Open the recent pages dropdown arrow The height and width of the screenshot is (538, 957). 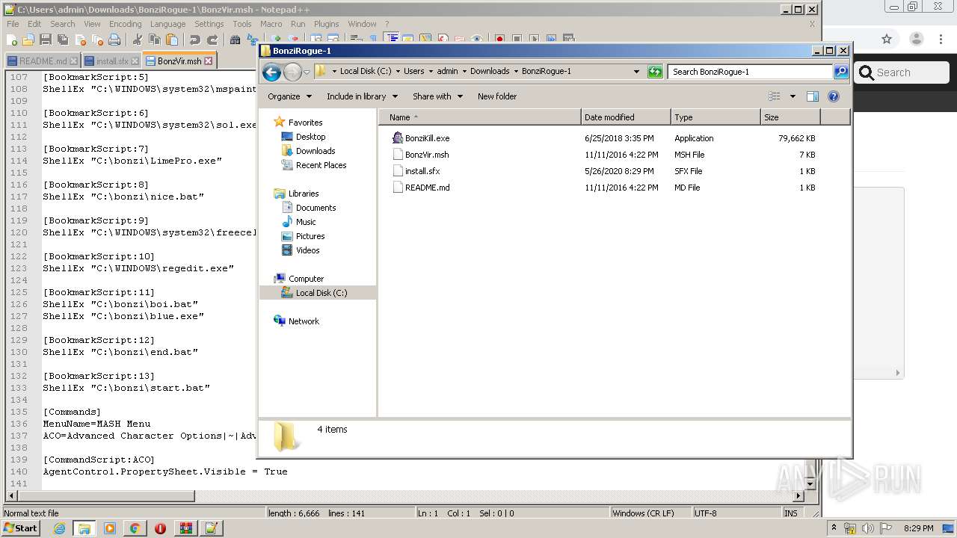(x=307, y=72)
